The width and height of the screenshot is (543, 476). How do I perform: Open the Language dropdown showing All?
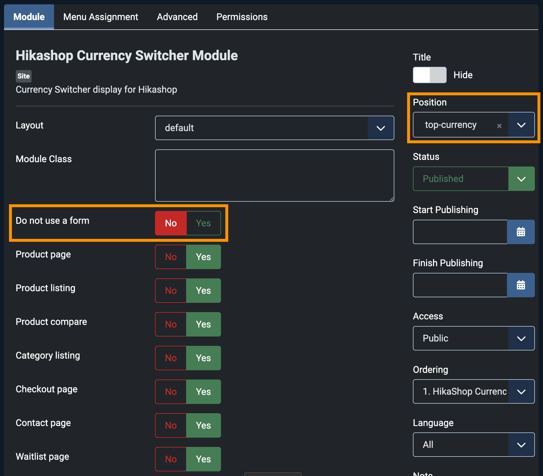pyautogui.click(x=474, y=445)
